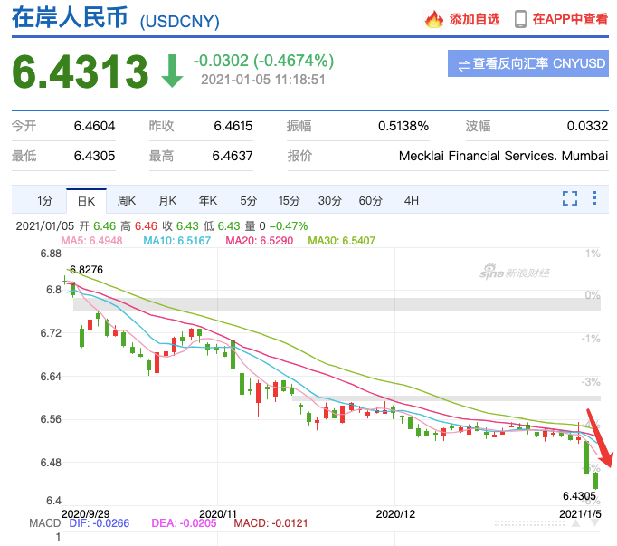Choose the 15分 interval tab
Viewport: 617px width, 546px height.
289,201
